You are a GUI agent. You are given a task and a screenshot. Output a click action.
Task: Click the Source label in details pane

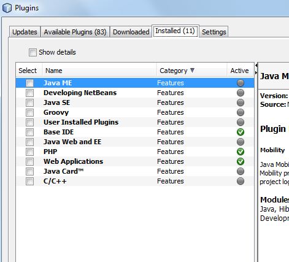tap(273, 104)
